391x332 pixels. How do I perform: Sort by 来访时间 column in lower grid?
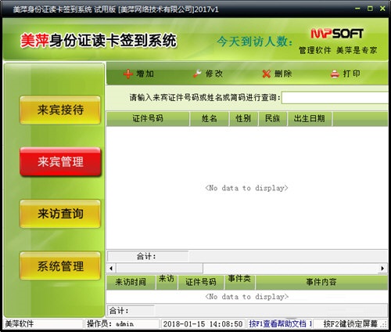coord(131,282)
